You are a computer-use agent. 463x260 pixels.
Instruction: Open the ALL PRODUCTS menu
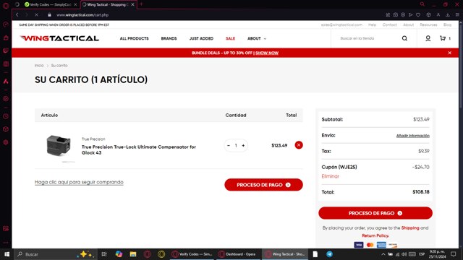(x=134, y=38)
